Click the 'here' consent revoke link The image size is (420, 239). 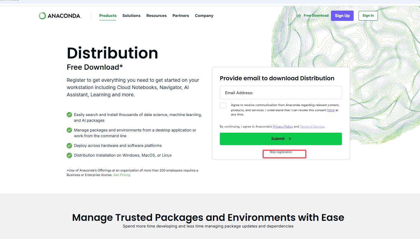[331, 110]
